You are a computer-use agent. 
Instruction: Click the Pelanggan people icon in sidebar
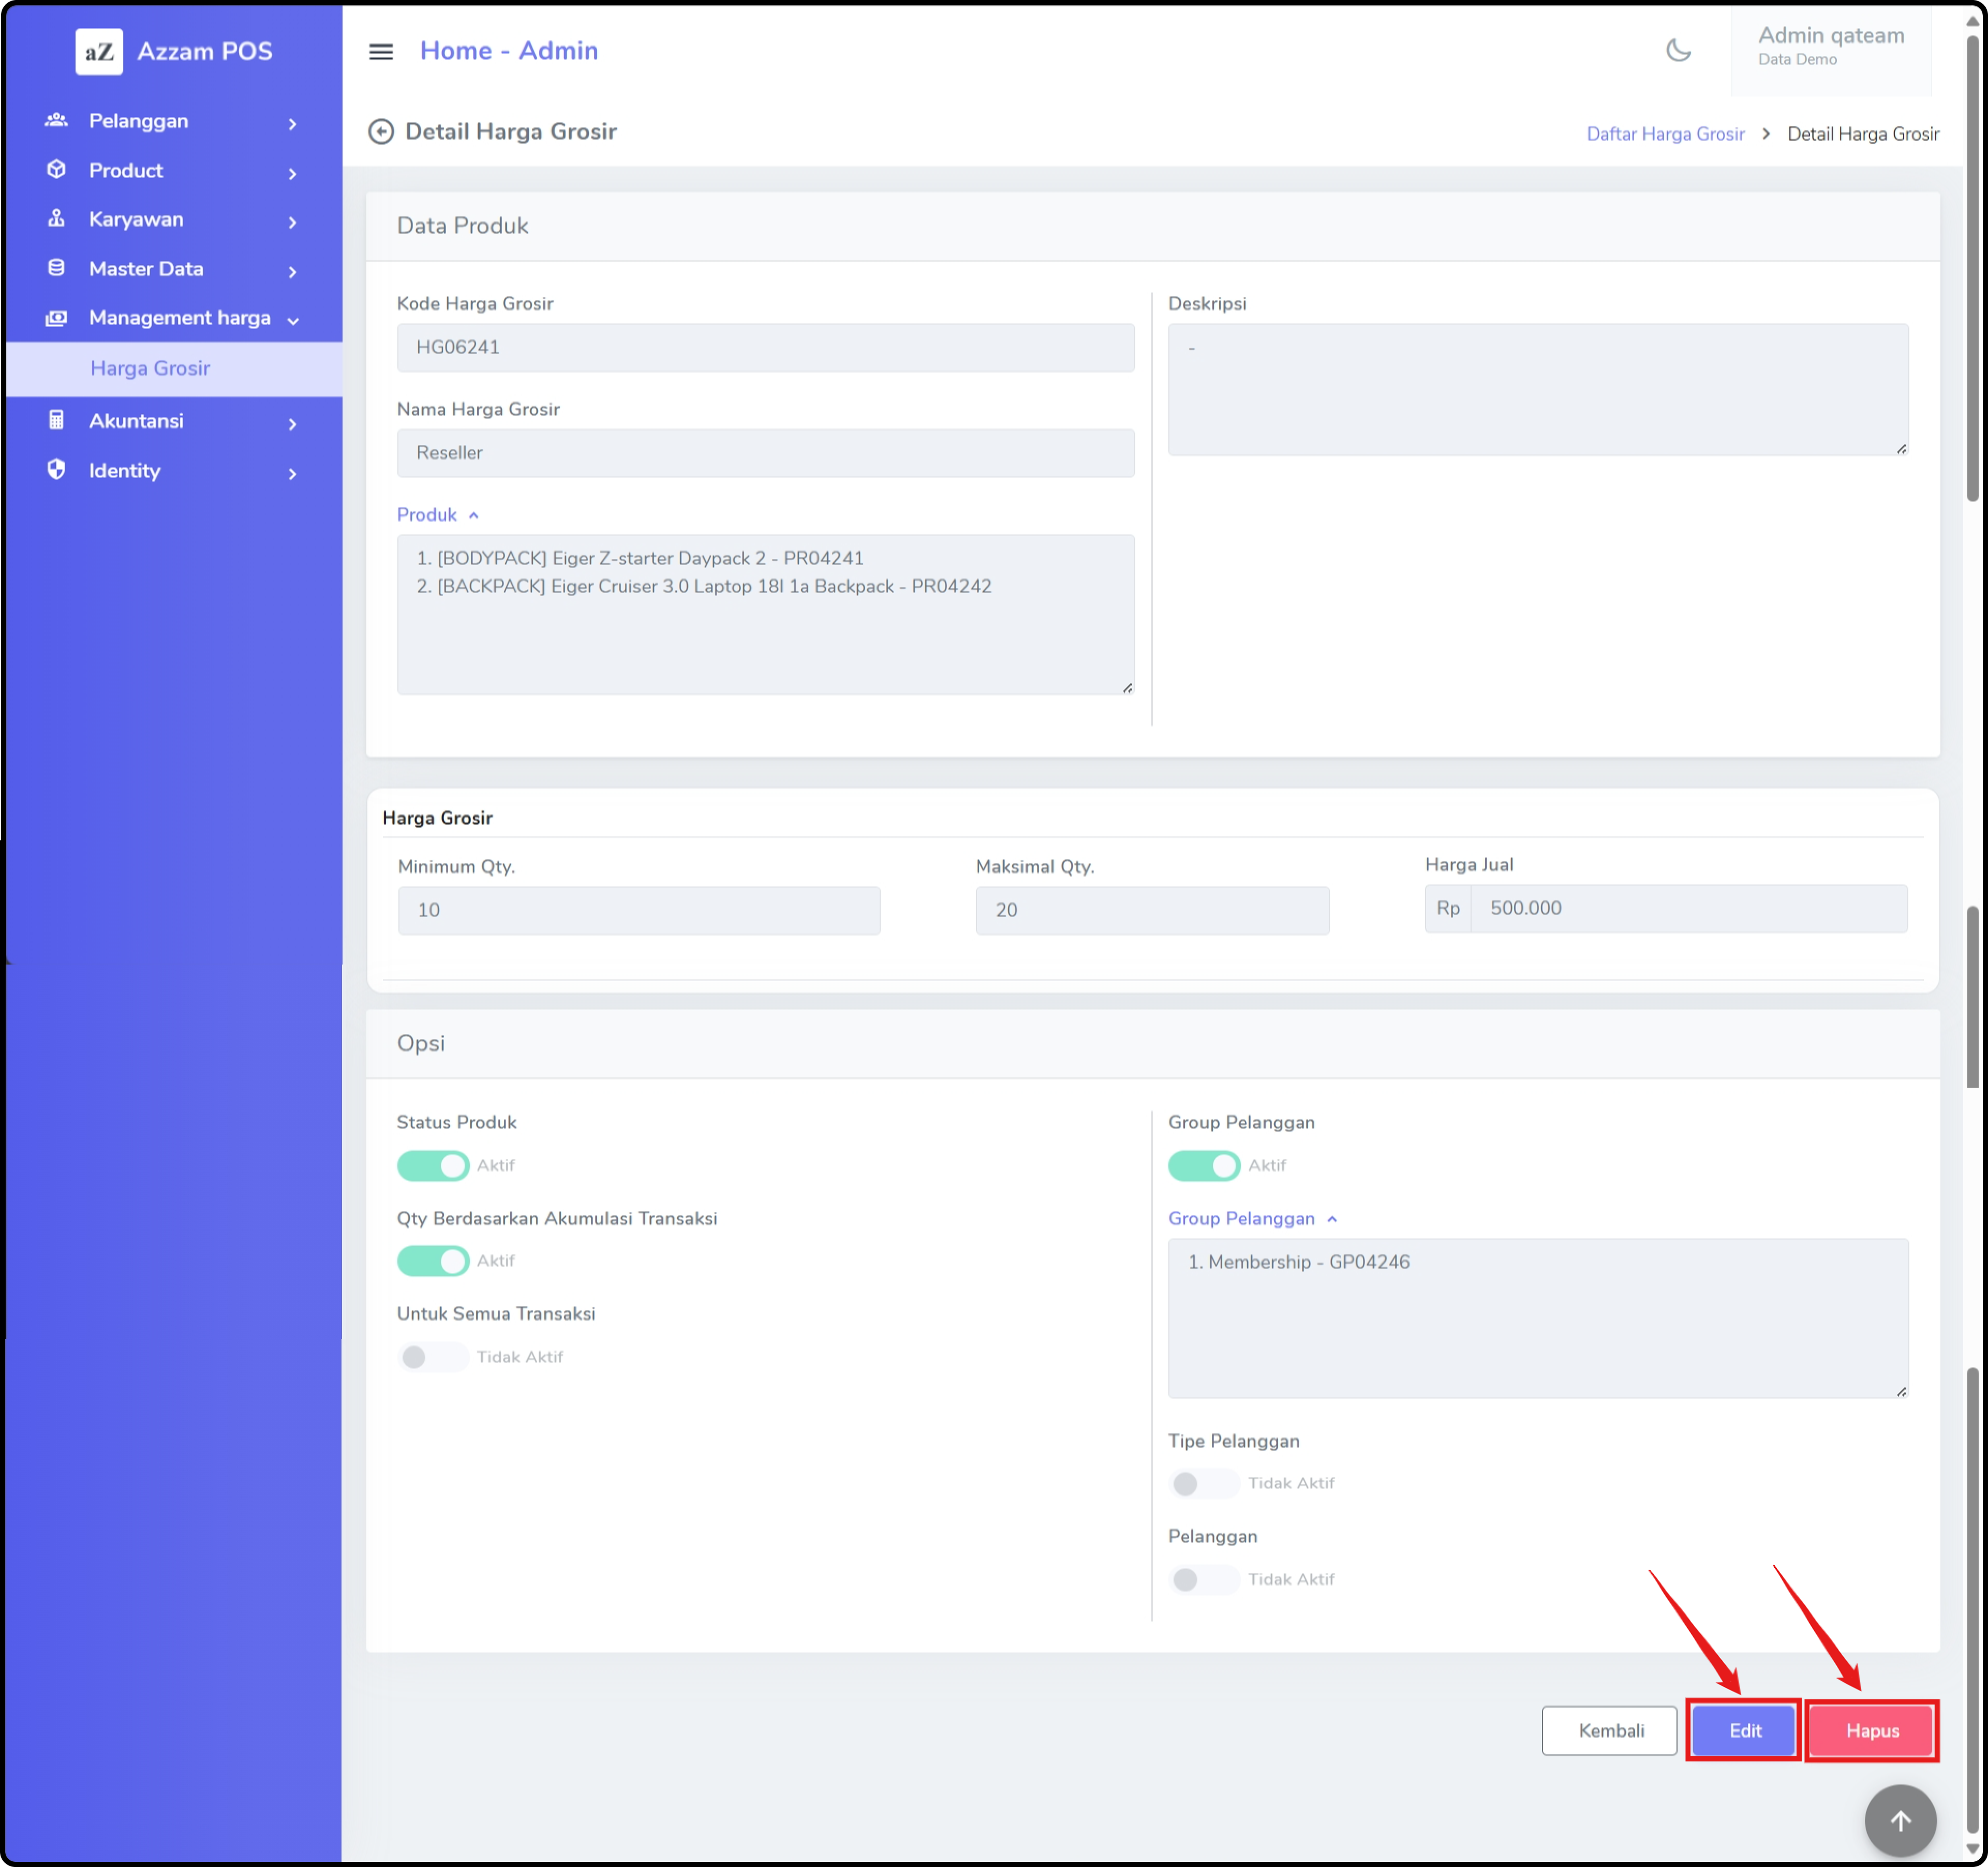(57, 121)
